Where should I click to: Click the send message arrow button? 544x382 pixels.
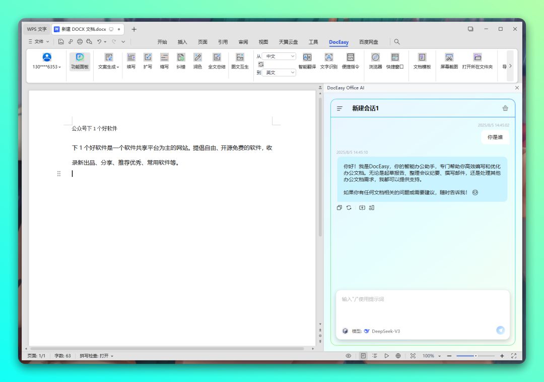[500, 330]
